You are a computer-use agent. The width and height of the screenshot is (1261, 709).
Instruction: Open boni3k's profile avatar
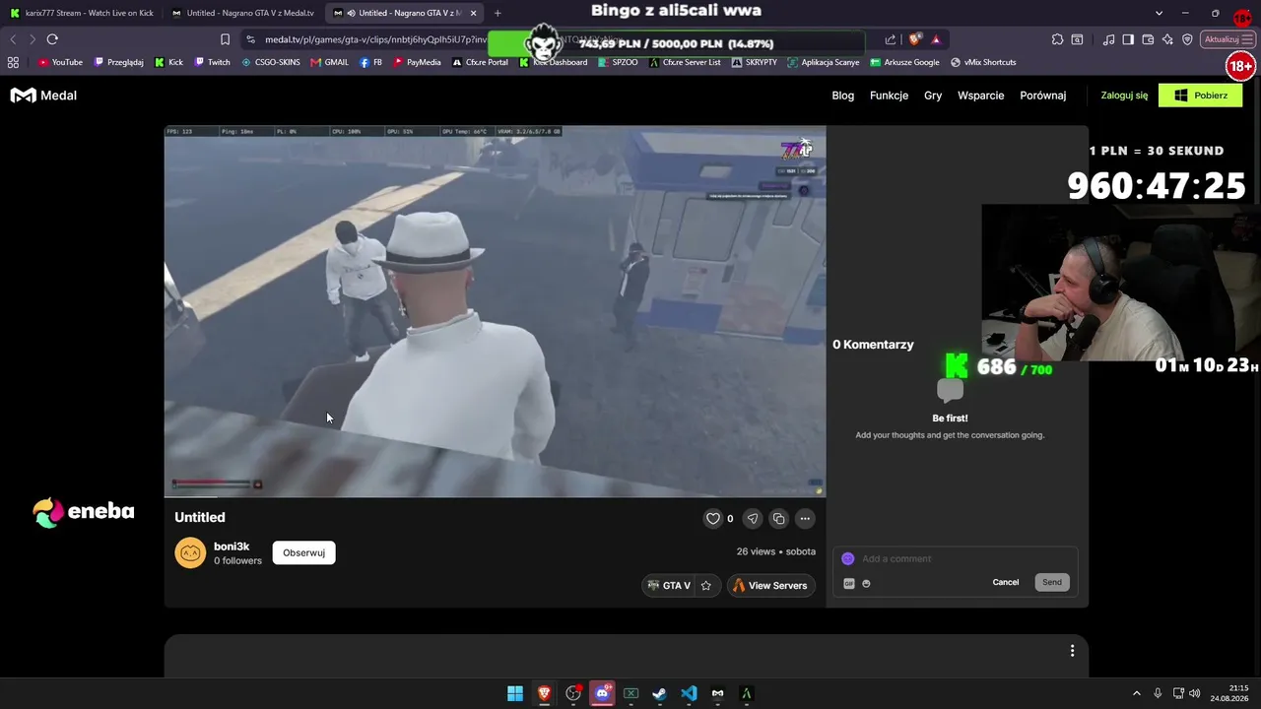pos(190,553)
